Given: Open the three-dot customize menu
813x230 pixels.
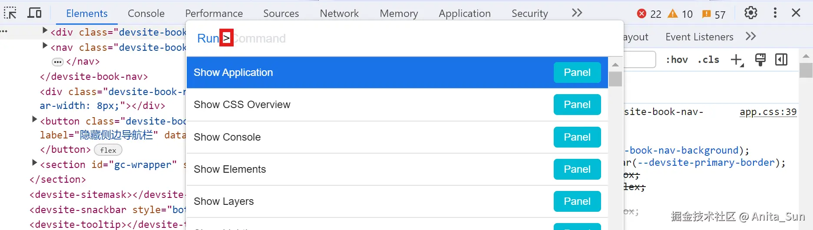Looking at the screenshot, I should tap(775, 13).
